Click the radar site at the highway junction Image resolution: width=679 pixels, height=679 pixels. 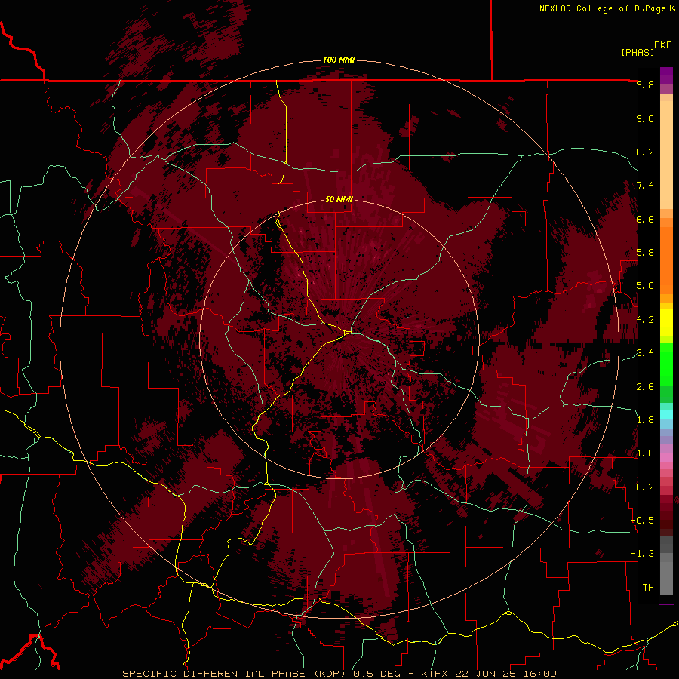click(x=348, y=332)
